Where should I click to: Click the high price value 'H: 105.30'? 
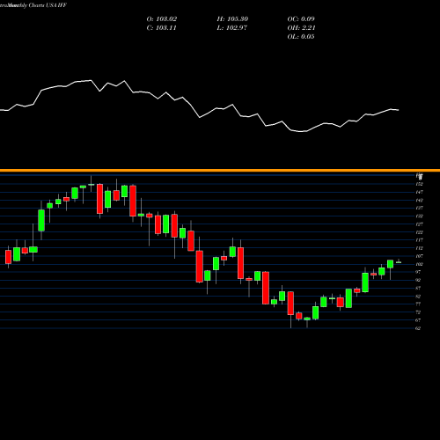pos(232,18)
